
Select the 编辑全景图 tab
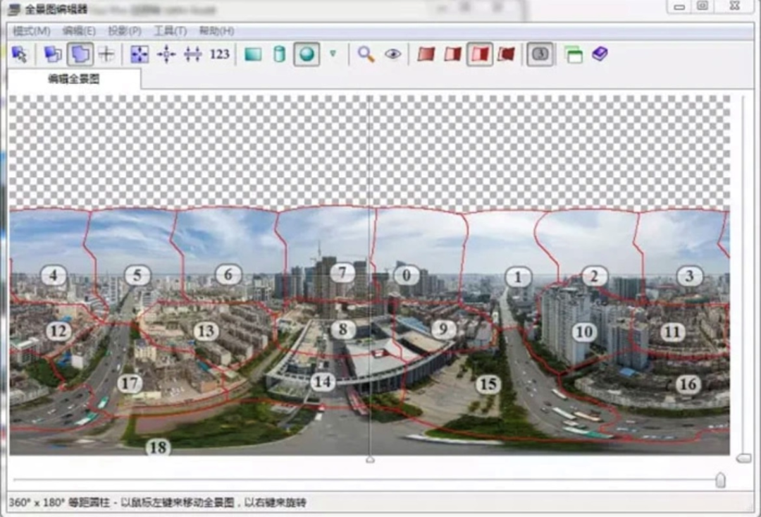coord(74,79)
